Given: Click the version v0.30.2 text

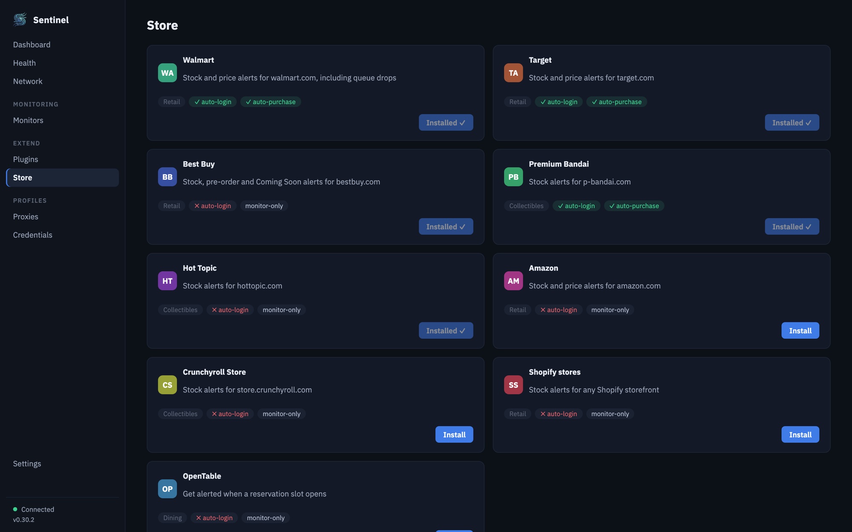Looking at the screenshot, I should pos(24,520).
